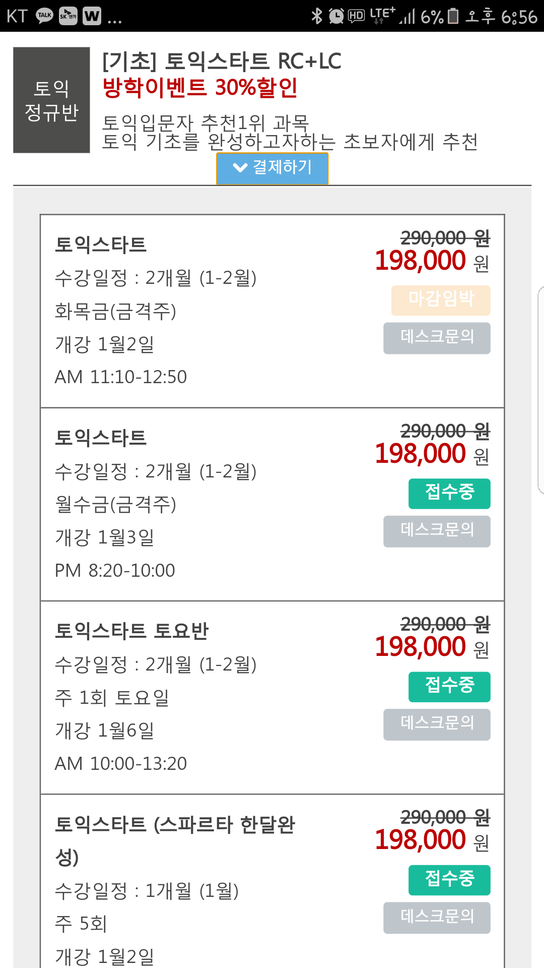Tap the W app notification icon
Viewport: 544px width, 968px height.
tap(92, 16)
